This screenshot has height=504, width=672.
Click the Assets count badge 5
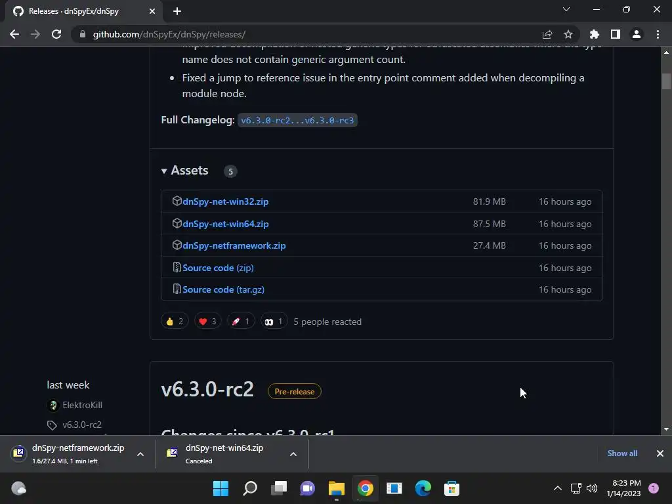click(230, 171)
